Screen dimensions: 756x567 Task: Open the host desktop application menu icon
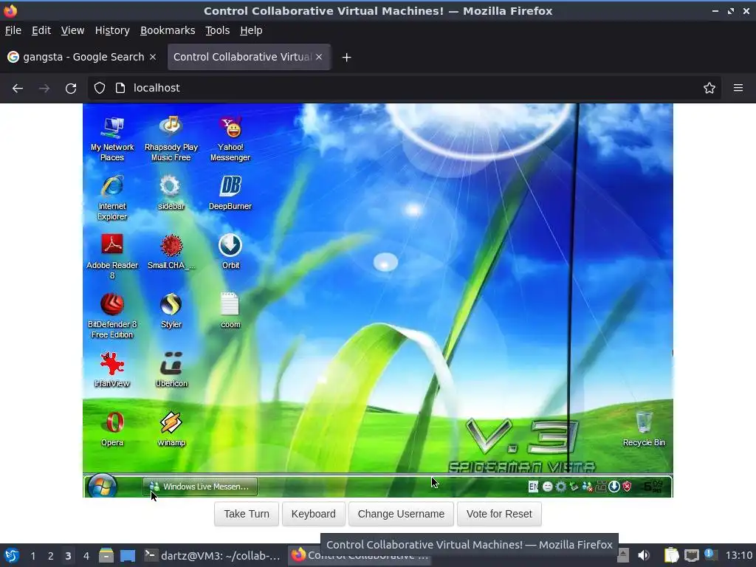pyautogui.click(x=12, y=555)
